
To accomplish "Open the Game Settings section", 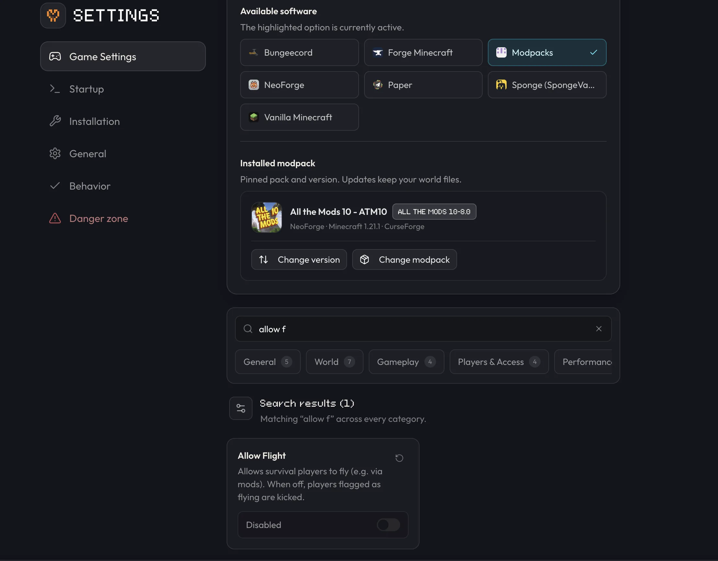I will click(x=123, y=56).
